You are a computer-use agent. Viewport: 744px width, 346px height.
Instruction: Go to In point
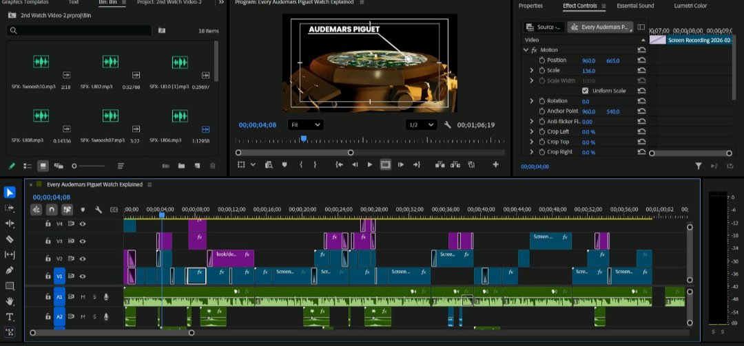coord(339,164)
